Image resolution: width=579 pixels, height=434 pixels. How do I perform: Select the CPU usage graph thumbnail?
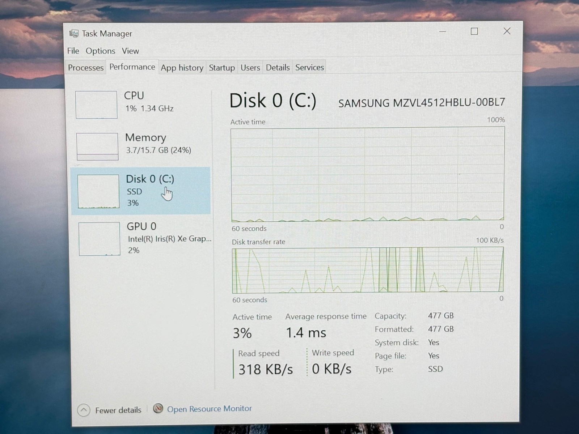tap(96, 105)
